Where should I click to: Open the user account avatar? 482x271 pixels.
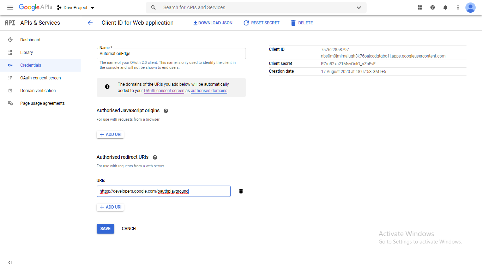coord(470,7)
